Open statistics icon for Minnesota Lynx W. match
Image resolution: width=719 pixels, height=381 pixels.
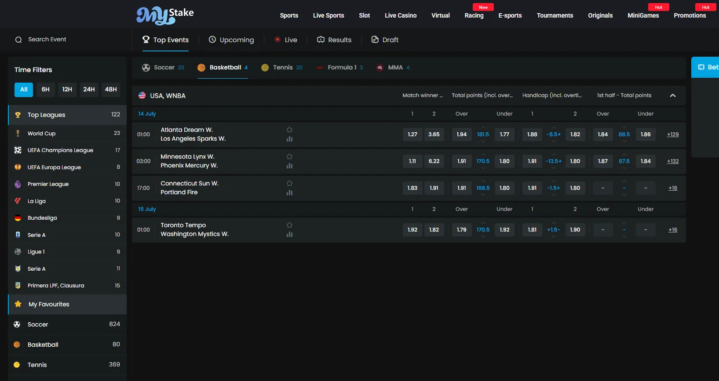[x=289, y=166]
